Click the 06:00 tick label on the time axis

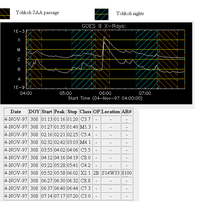point(105,93)
